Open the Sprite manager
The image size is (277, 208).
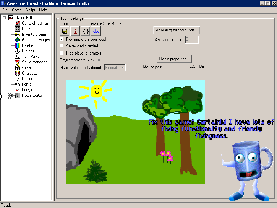[34, 62]
